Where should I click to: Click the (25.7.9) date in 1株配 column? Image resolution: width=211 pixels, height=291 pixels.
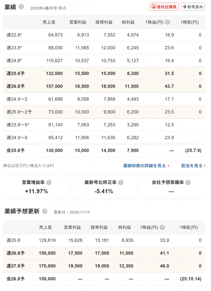pos(193,150)
